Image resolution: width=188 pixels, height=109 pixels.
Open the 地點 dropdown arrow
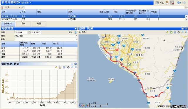(76, 39)
